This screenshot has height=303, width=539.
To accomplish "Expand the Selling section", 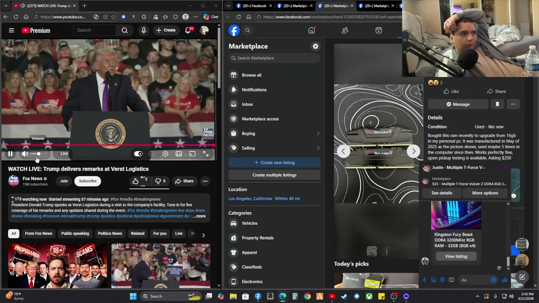I will pyautogui.click(x=274, y=148).
